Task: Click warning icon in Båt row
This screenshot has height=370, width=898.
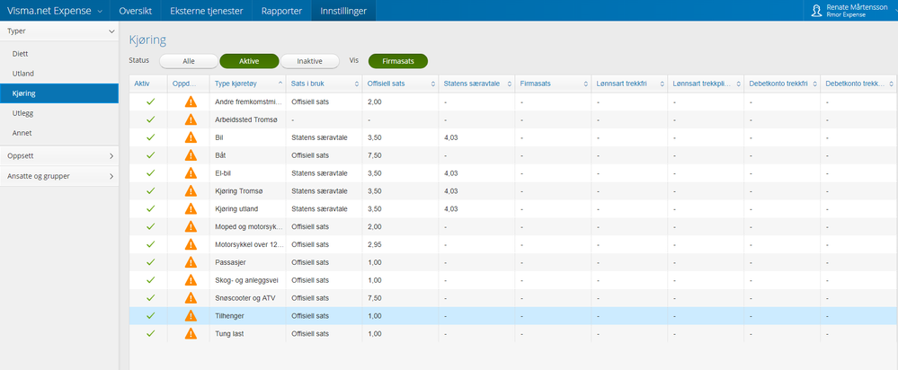Action: 191,155
